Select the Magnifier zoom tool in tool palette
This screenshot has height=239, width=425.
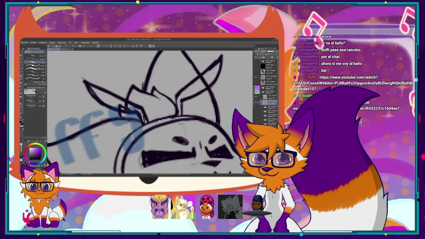pos(21,52)
